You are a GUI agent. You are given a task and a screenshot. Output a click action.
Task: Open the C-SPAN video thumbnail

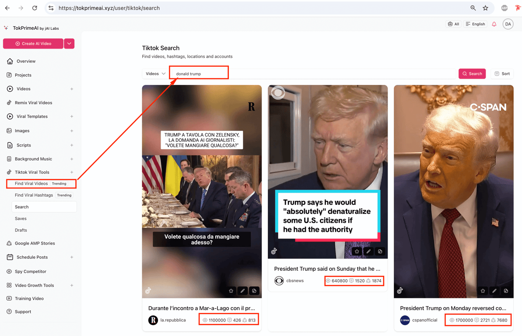(453, 192)
